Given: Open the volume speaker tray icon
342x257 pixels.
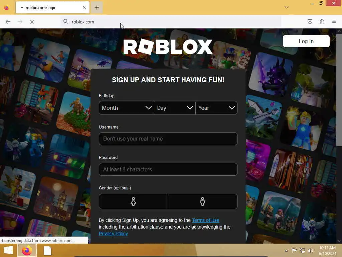Looking at the screenshot, I should [310, 250].
